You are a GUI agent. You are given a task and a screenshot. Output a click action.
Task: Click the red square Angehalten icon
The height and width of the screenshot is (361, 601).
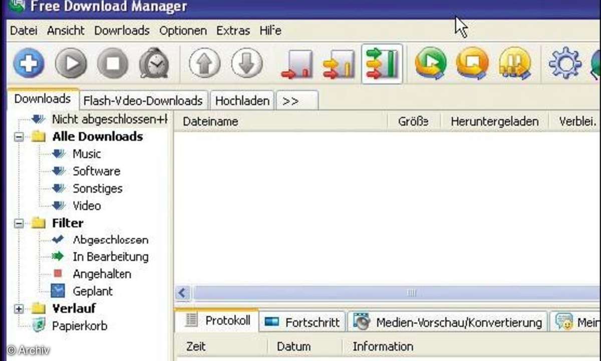[x=58, y=274]
